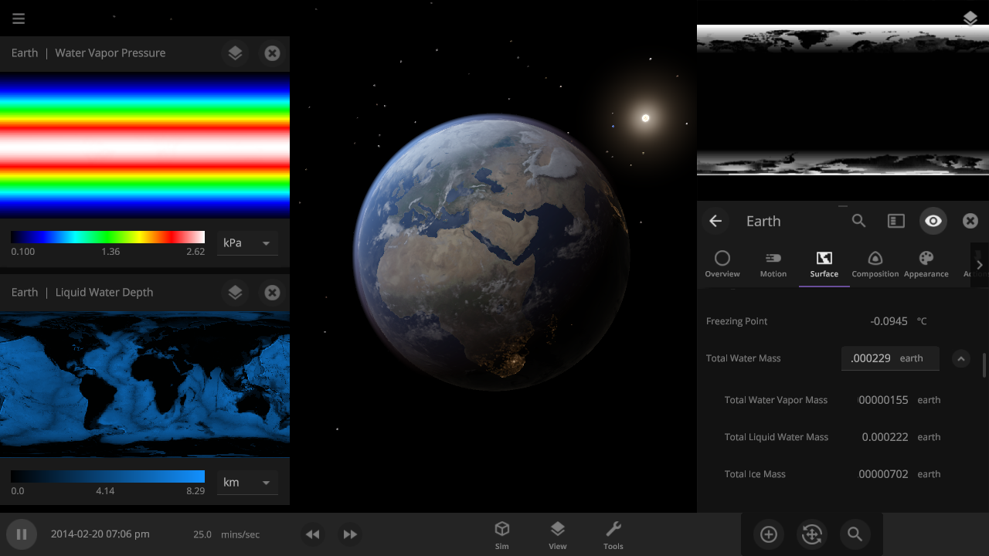Switch to the Motion tab

tap(773, 264)
